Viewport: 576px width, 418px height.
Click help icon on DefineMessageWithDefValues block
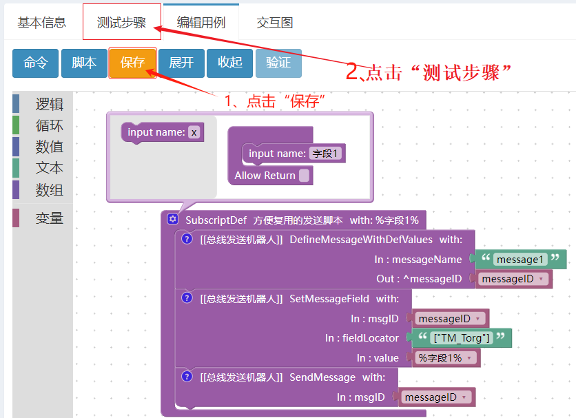point(187,239)
